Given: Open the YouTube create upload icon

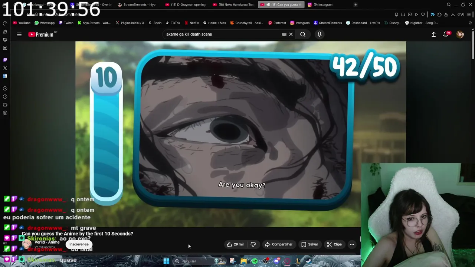Looking at the screenshot, I should pyautogui.click(x=433, y=34).
